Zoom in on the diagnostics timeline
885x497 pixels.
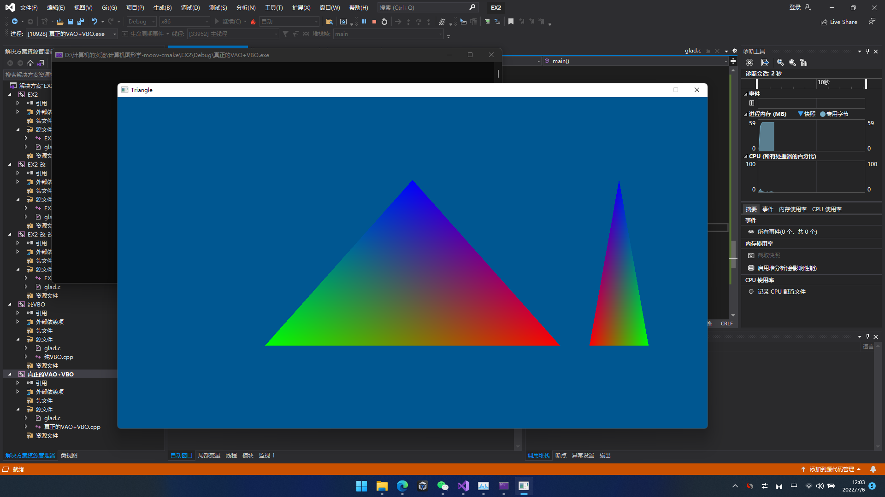(780, 63)
